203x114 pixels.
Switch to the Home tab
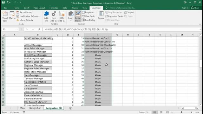pyautogui.click(x=16, y=8)
